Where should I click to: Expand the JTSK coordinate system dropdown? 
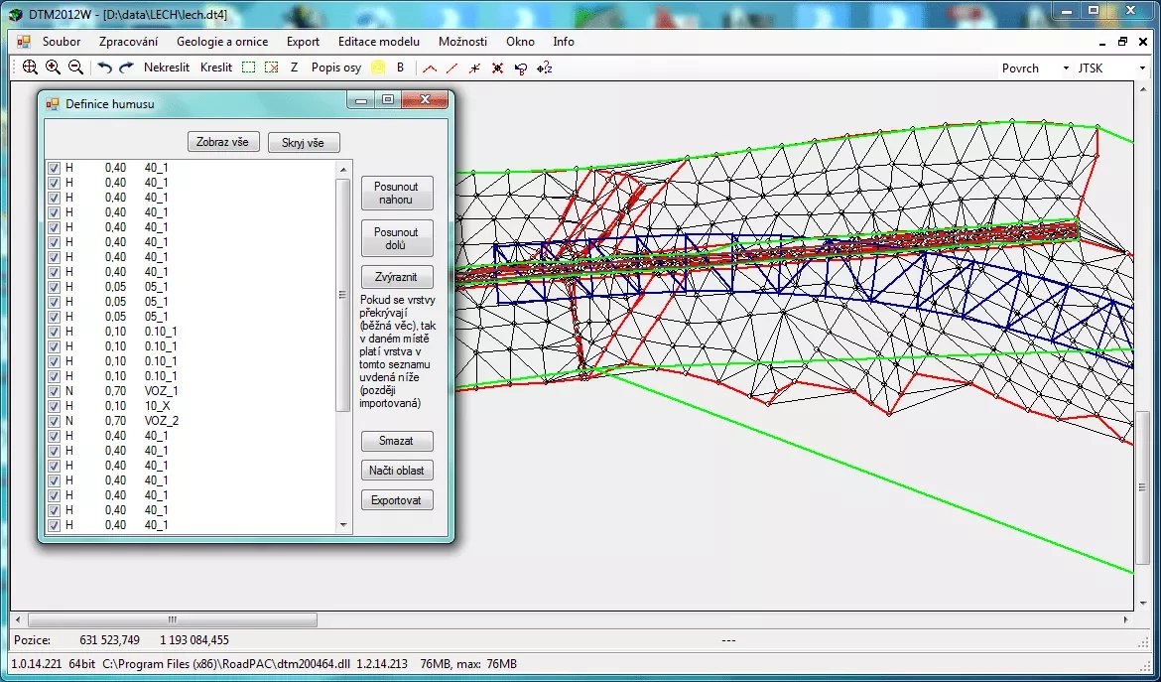tap(1141, 68)
